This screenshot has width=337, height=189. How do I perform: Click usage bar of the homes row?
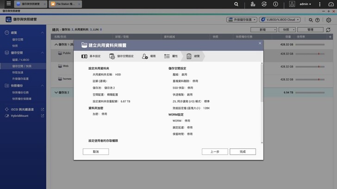[310, 79]
